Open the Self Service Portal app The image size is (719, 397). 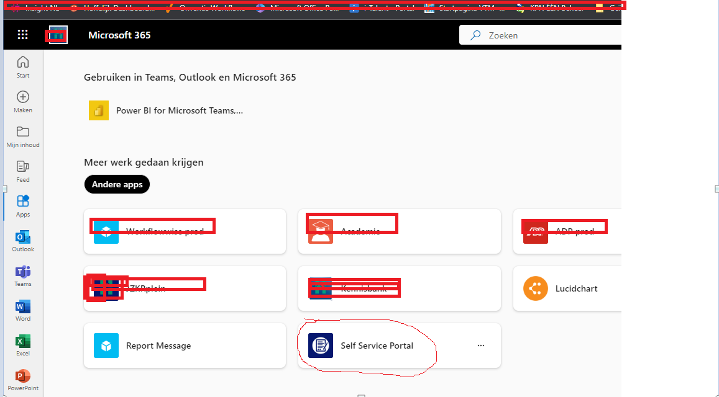[400, 346]
